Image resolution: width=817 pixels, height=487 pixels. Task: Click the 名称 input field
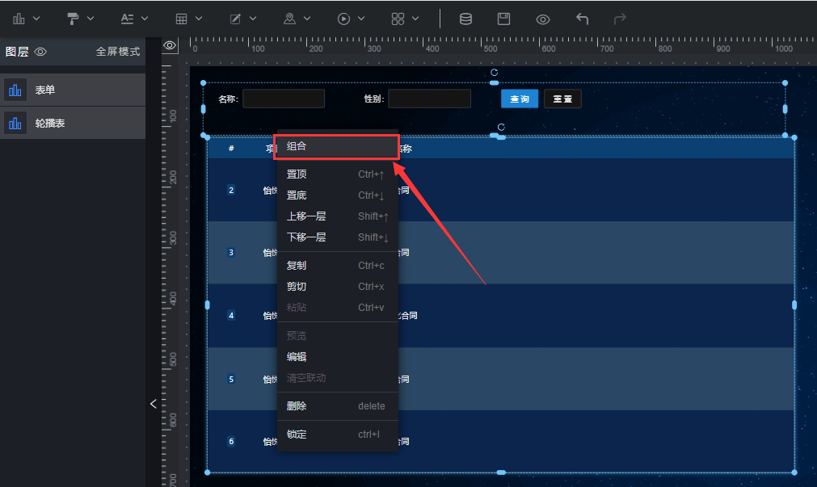(x=284, y=99)
